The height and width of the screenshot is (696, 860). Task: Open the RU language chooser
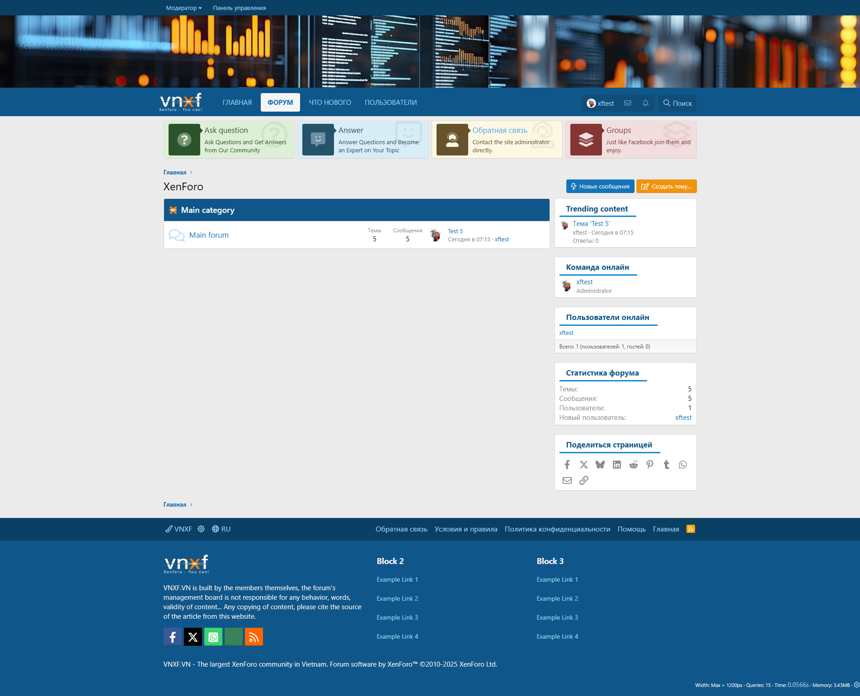pos(221,529)
